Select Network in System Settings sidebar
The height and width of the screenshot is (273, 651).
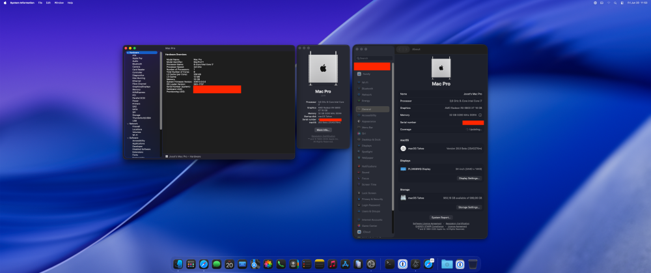(x=367, y=94)
